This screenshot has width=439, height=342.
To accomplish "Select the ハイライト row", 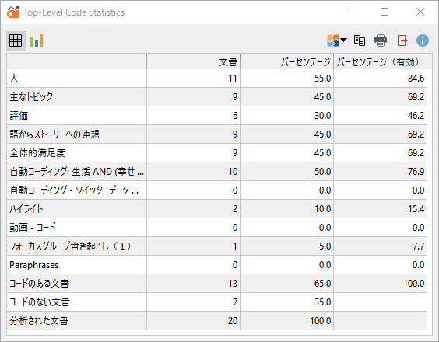I will pos(216,209).
